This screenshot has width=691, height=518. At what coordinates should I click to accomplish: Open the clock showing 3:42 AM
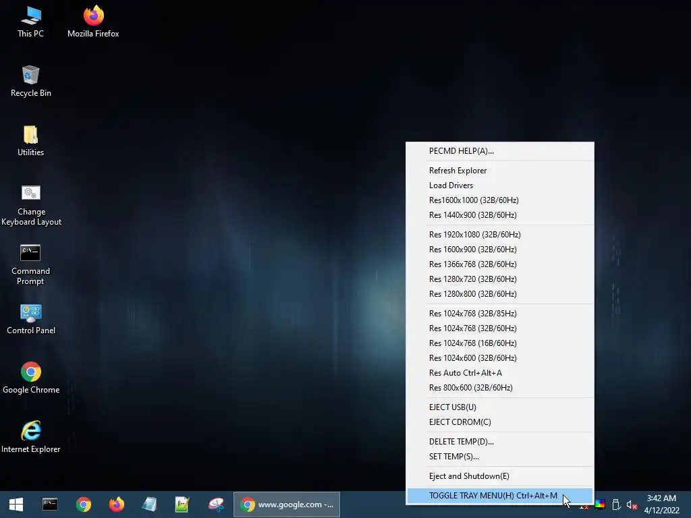pos(661,505)
